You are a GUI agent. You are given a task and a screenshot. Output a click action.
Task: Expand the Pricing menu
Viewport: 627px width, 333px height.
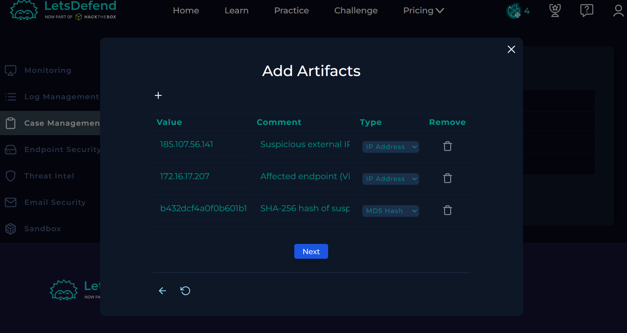[x=423, y=11]
